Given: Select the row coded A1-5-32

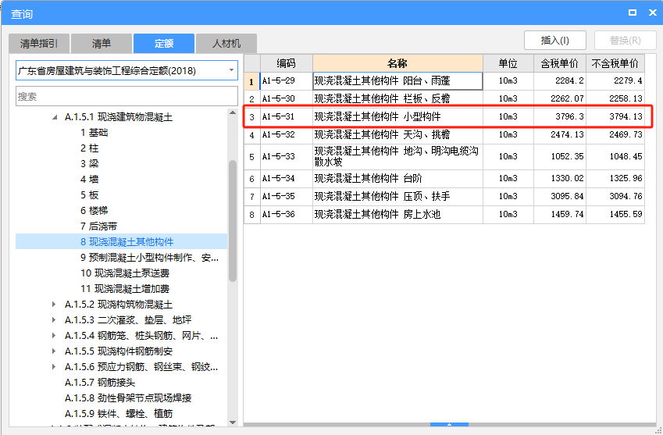Looking at the screenshot, I should click(444, 135).
